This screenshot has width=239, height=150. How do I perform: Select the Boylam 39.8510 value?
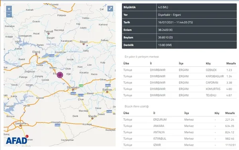[165, 37]
